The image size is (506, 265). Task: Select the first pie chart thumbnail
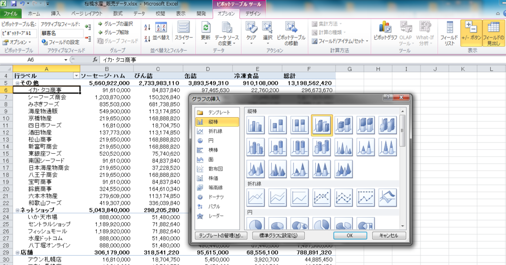[x=255, y=224]
